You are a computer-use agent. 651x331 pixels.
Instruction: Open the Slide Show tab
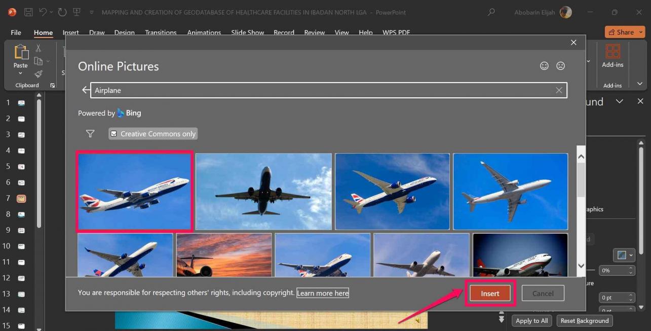(248, 32)
